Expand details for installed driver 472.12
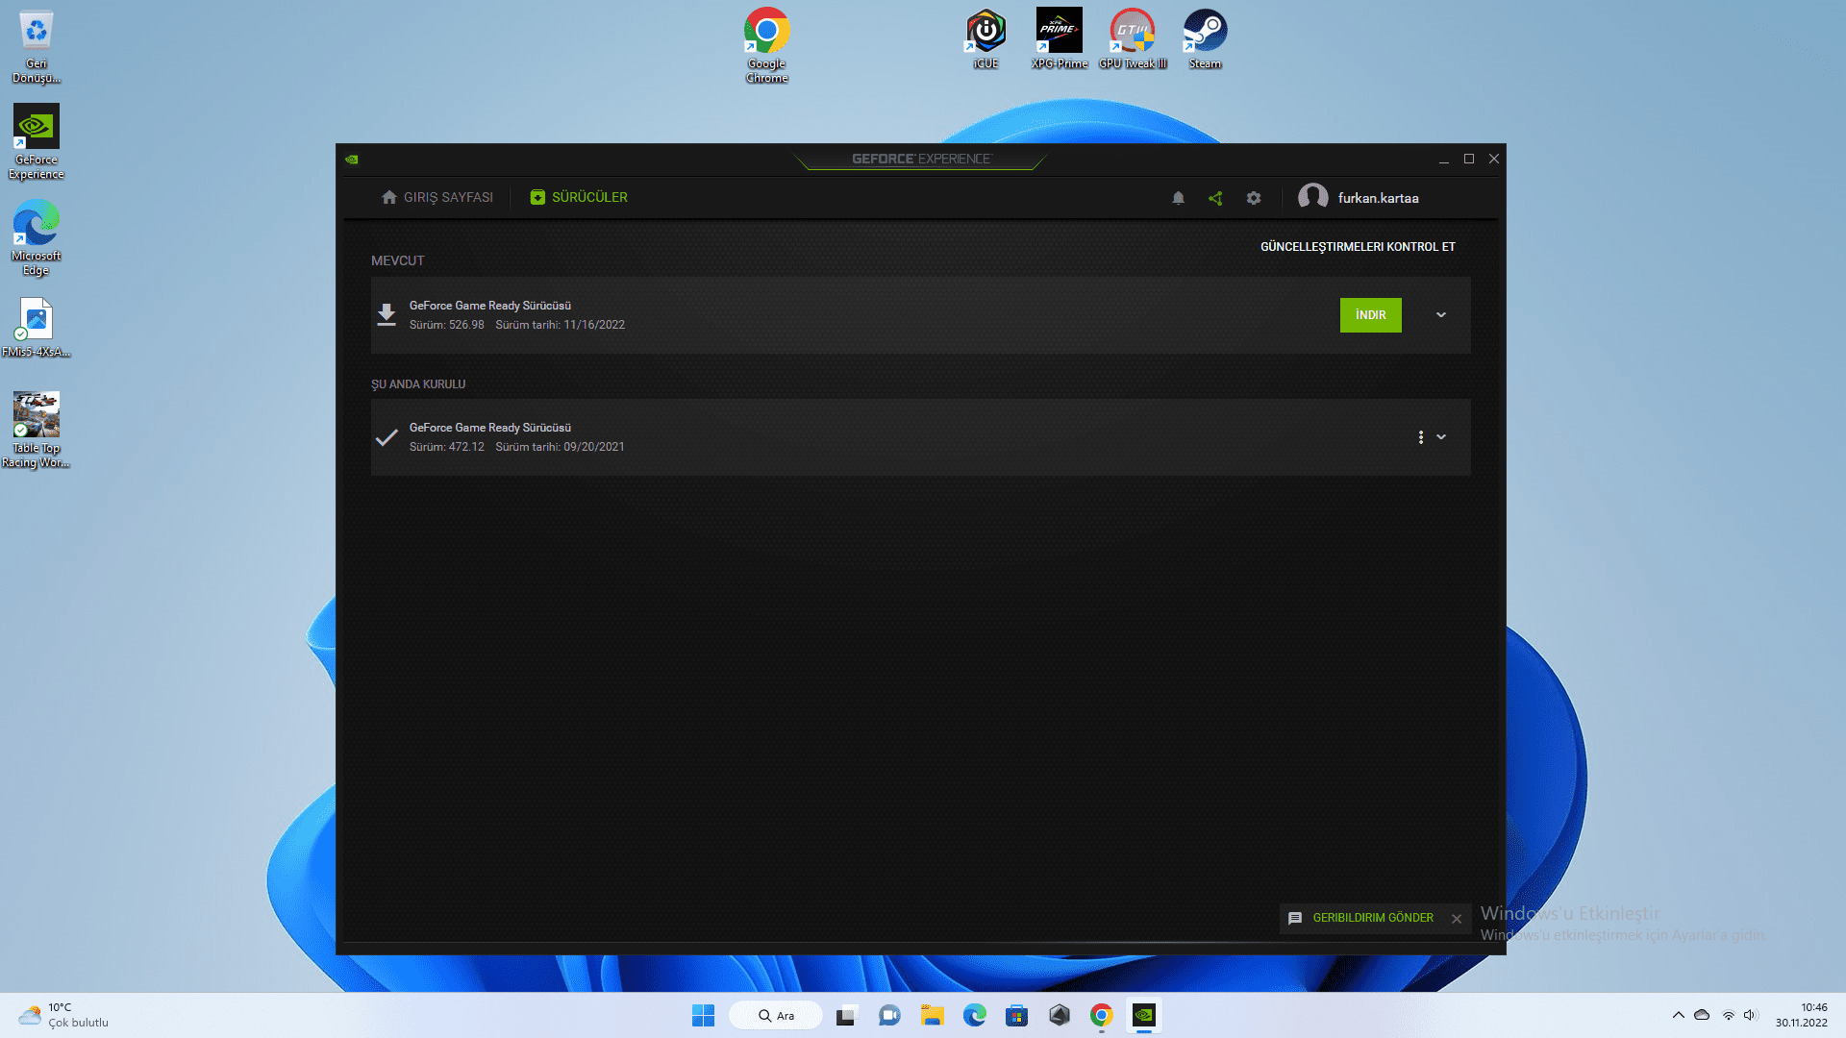 [1441, 437]
